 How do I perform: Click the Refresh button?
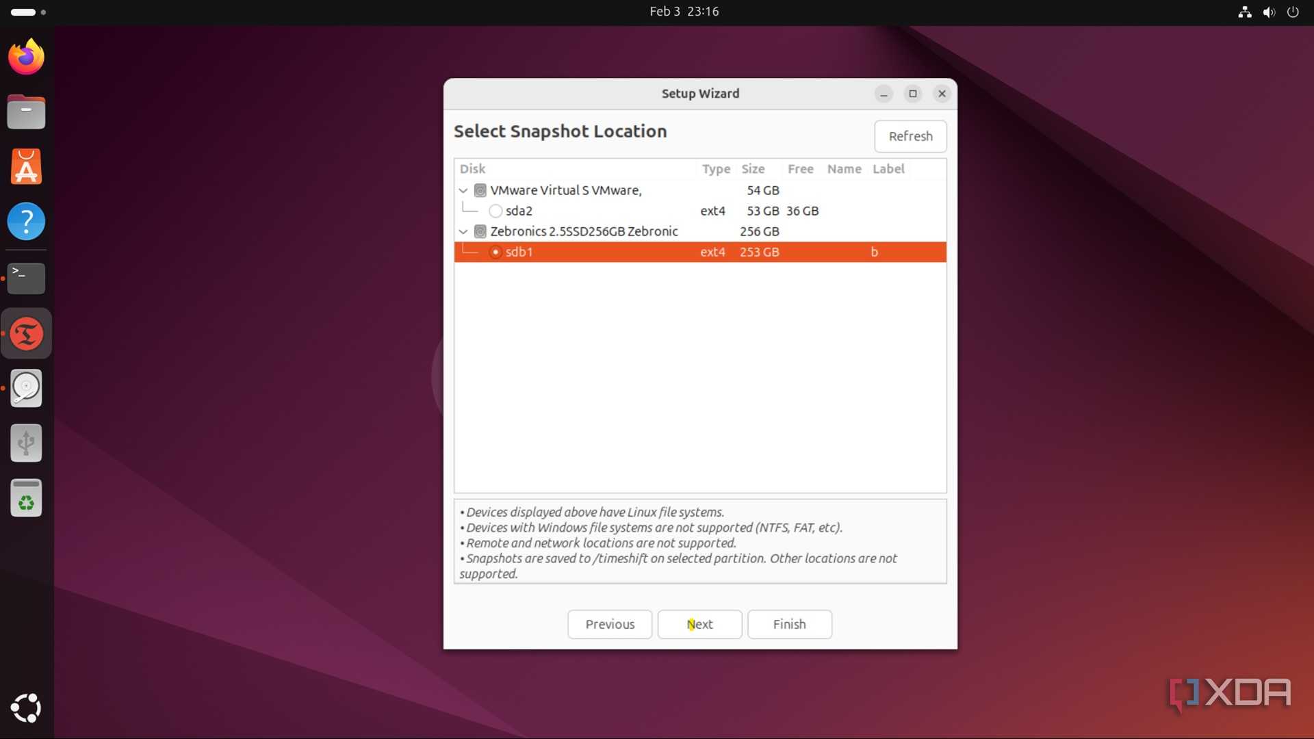coord(910,136)
